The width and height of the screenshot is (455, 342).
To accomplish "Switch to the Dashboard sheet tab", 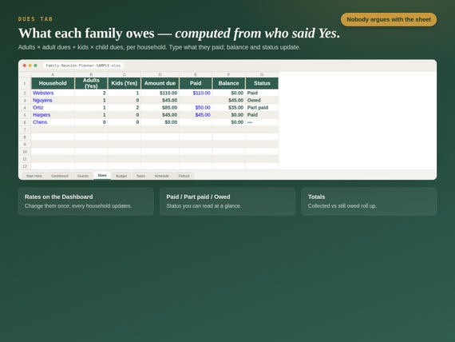I will pos(60,176).
